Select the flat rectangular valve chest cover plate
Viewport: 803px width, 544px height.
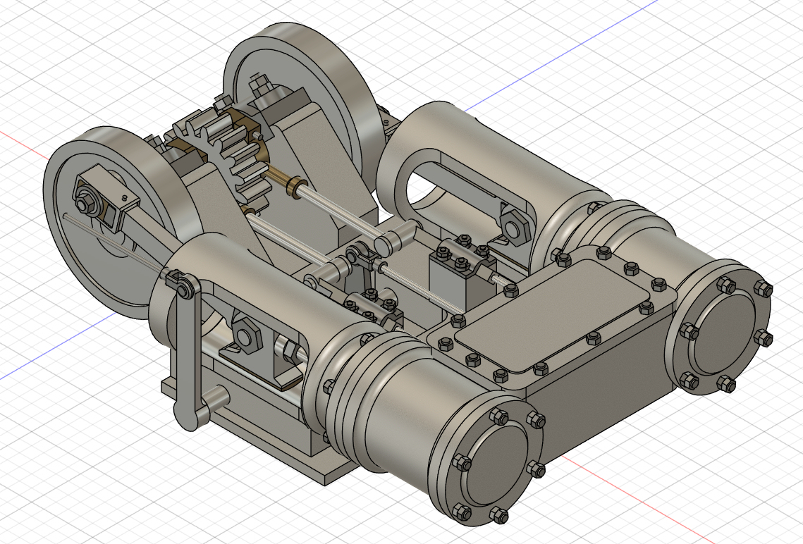pyautogui.click(x=552, y=315)
